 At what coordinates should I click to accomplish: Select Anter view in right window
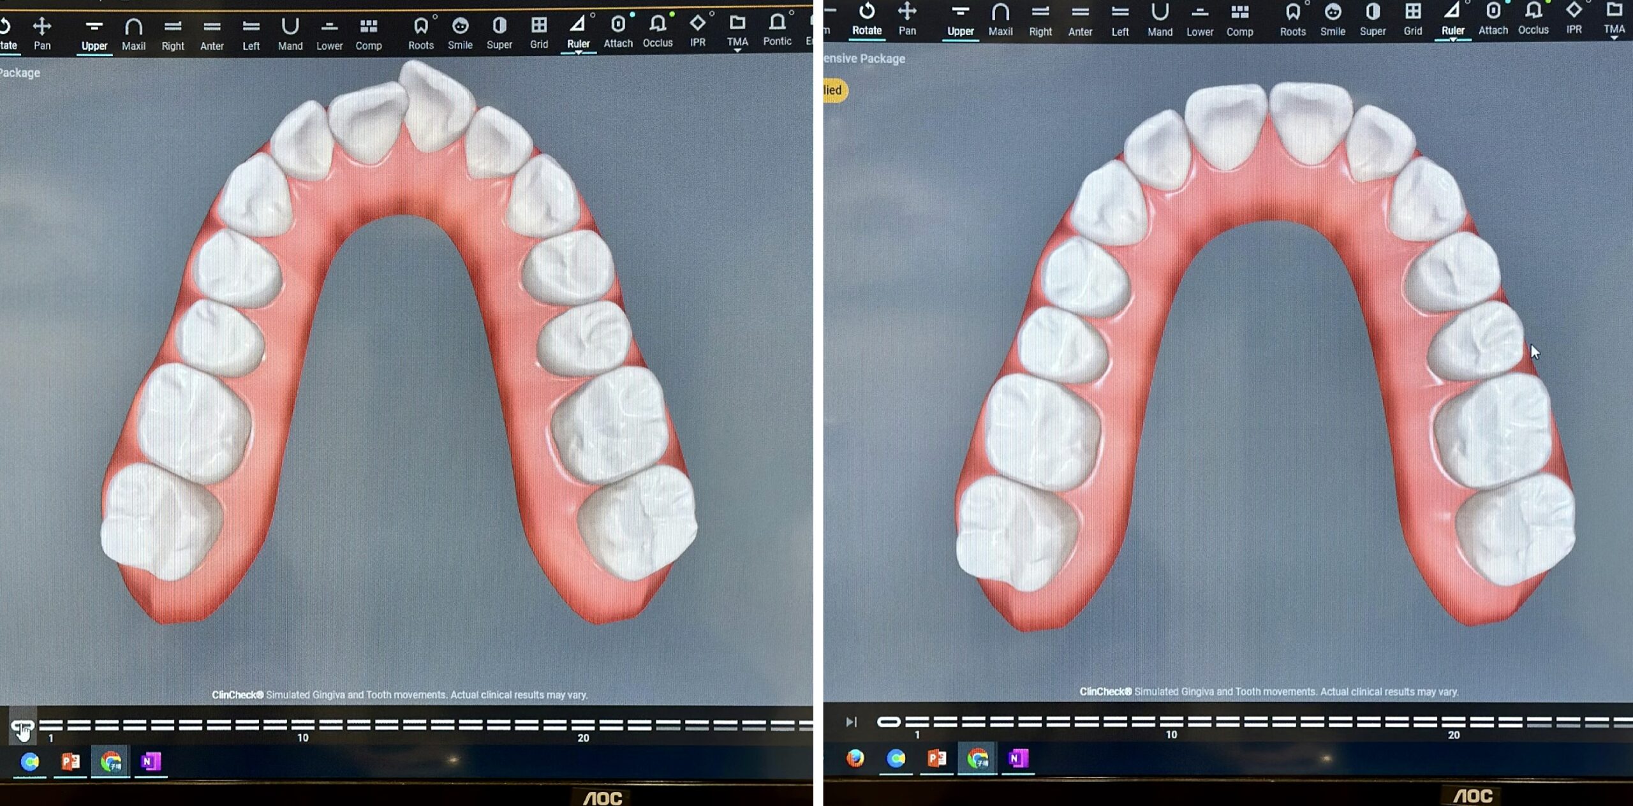point(1080,19)
